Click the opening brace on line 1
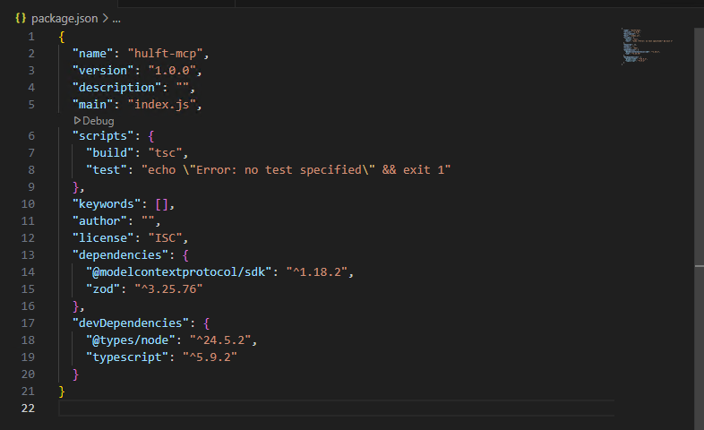This screenshot has width=704, height=430. click(x=62, y=37)
